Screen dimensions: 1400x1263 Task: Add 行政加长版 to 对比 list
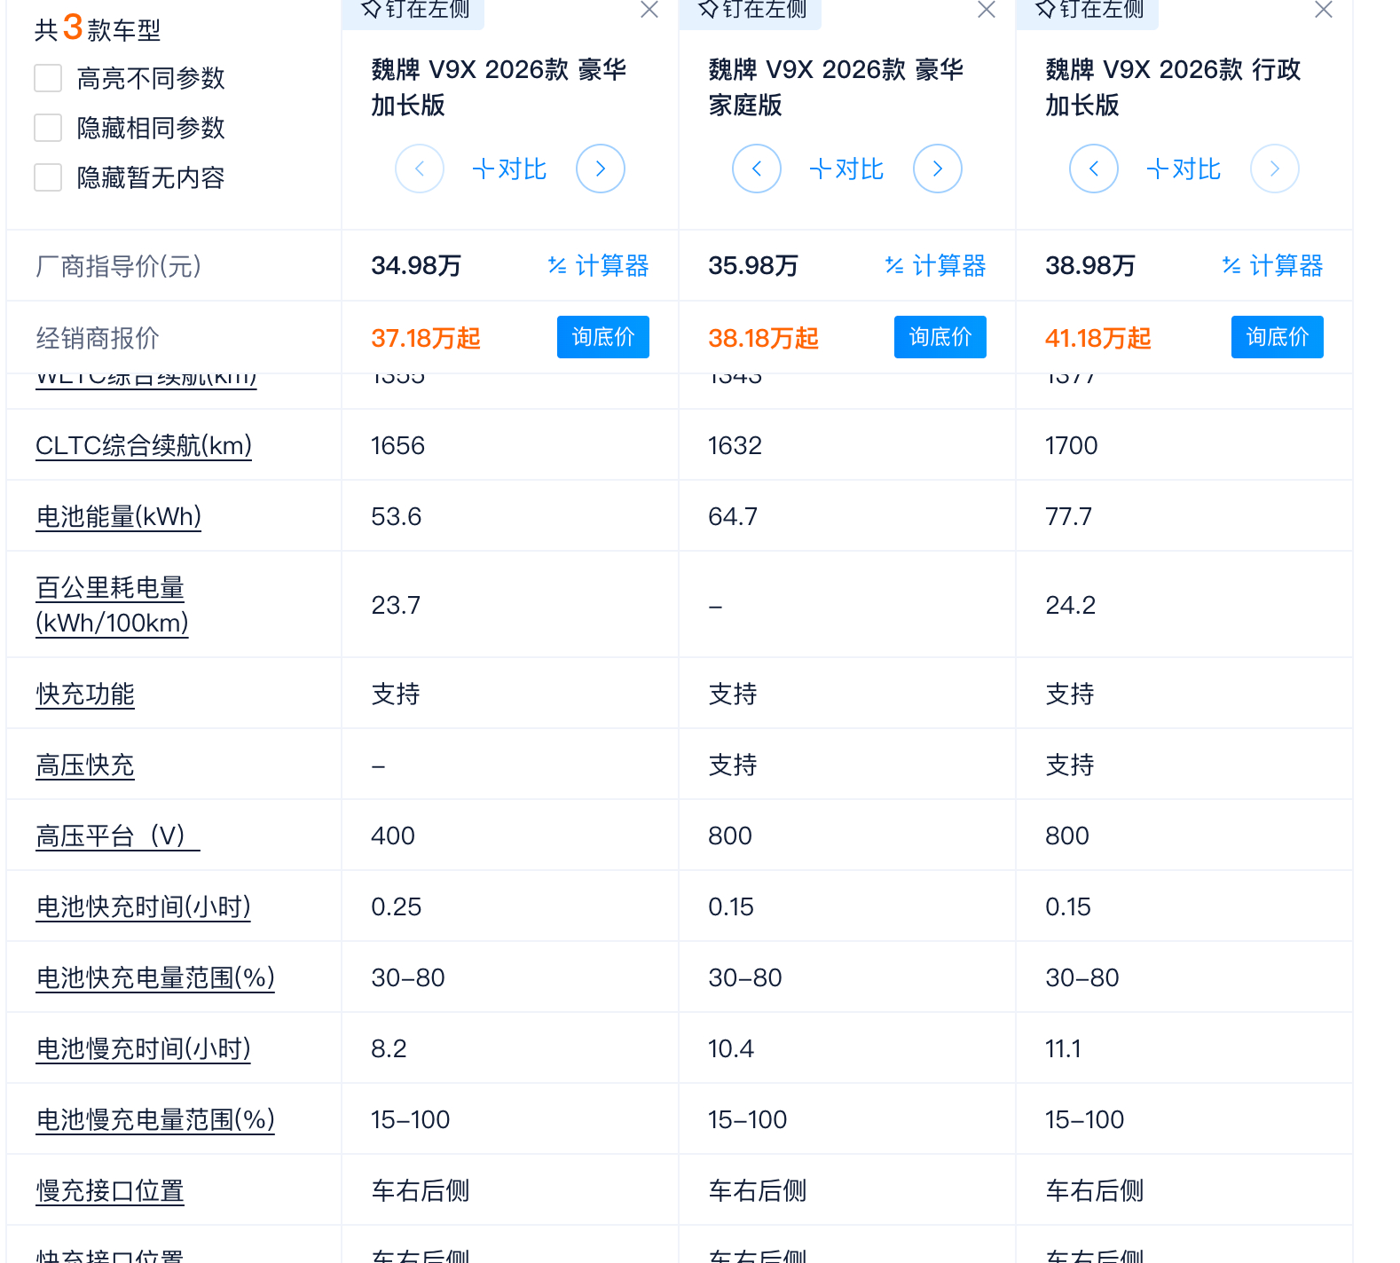[1184, 169]
